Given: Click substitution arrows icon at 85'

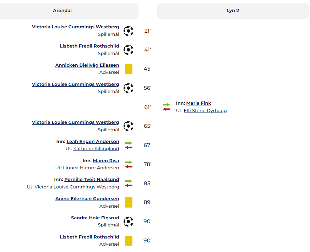Looking at the screenshot, I should [x=129, y=183].
